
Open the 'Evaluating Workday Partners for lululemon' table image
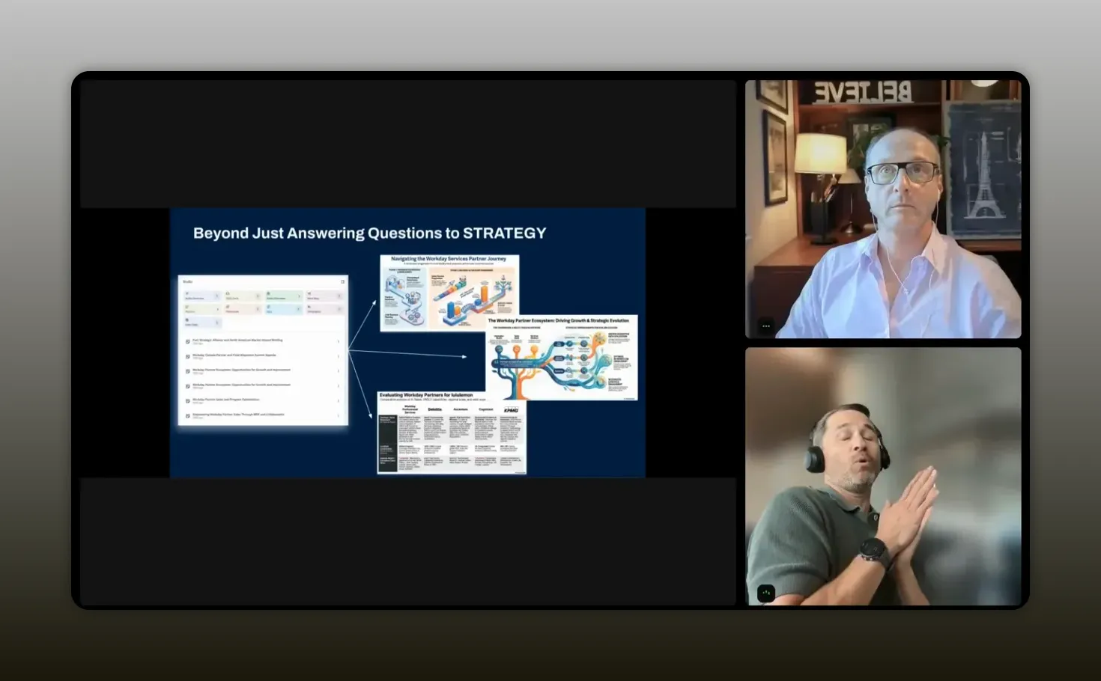[x=452, y=433]
